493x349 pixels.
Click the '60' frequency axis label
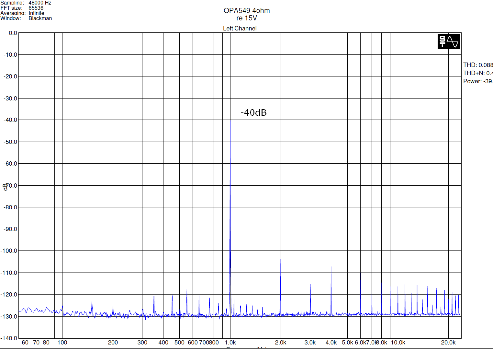click(x=25, y=343)
